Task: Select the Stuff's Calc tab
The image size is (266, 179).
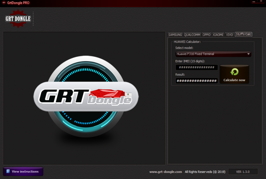Action: 243,34
